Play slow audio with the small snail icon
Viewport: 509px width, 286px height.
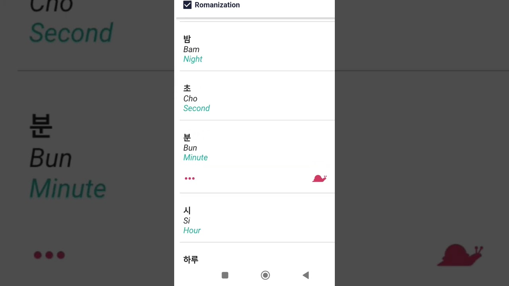point(319,178)
